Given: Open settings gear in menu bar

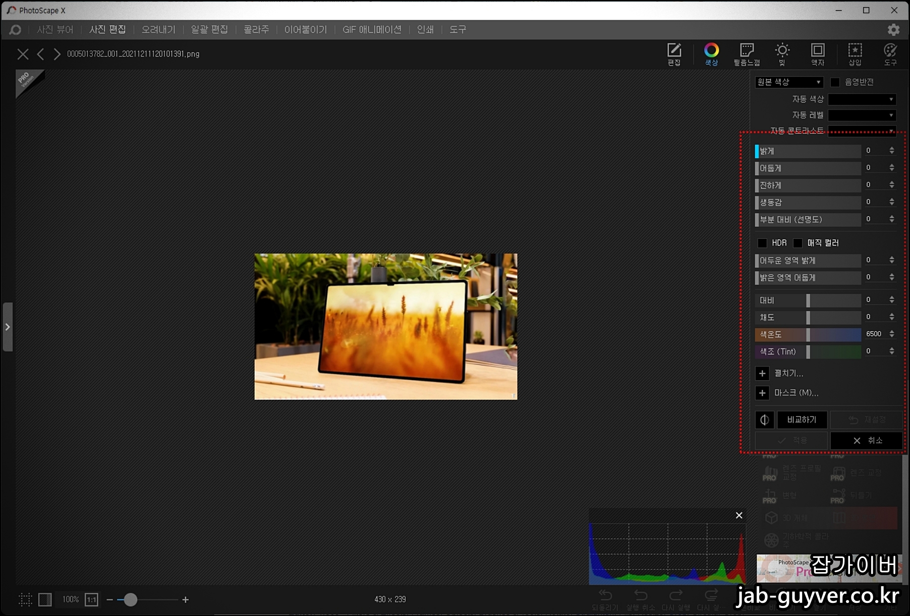Looking at the screenshot, I should tap(894, 30).
